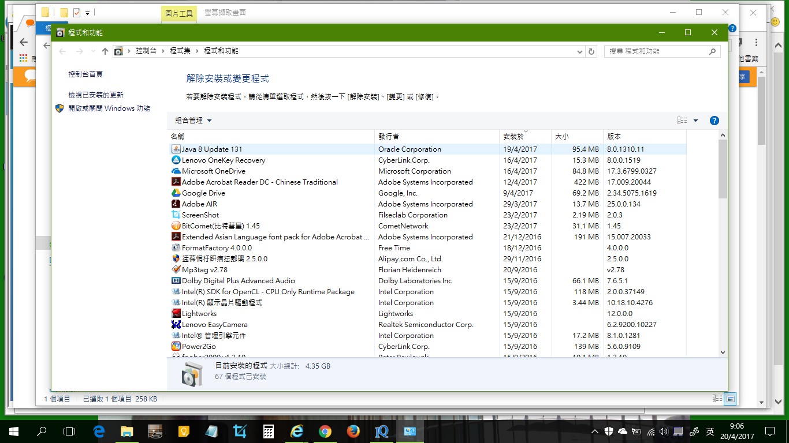Select the Intel SDK for OpenCL icon
The width and height of the screenshot is (789, 443).
tap(176, 292)
